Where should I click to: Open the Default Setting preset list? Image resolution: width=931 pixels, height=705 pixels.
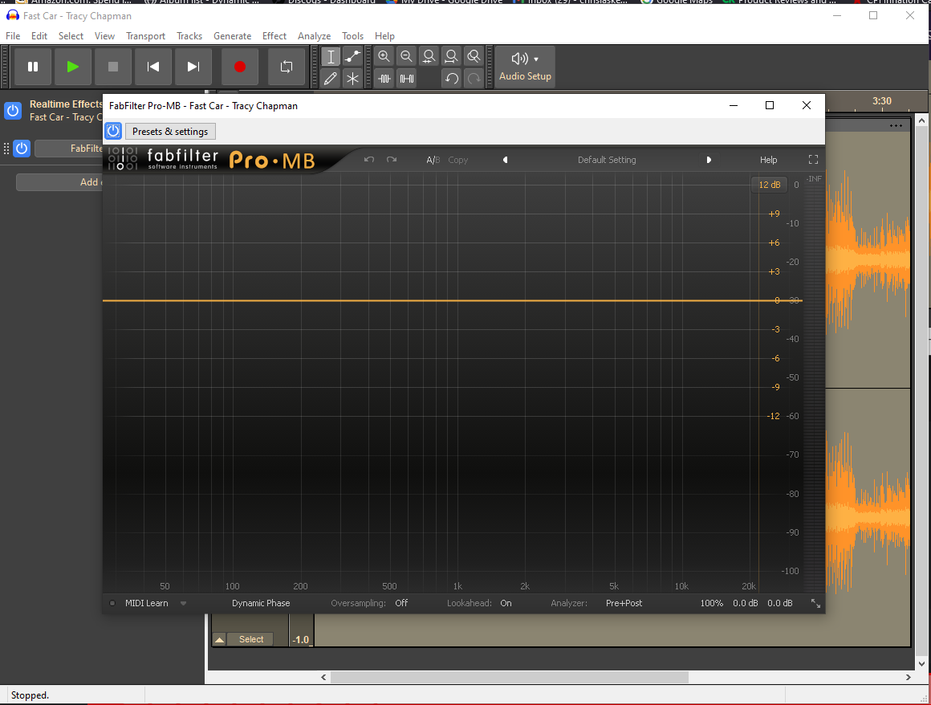pyautogui.click(x=607, y=160)
